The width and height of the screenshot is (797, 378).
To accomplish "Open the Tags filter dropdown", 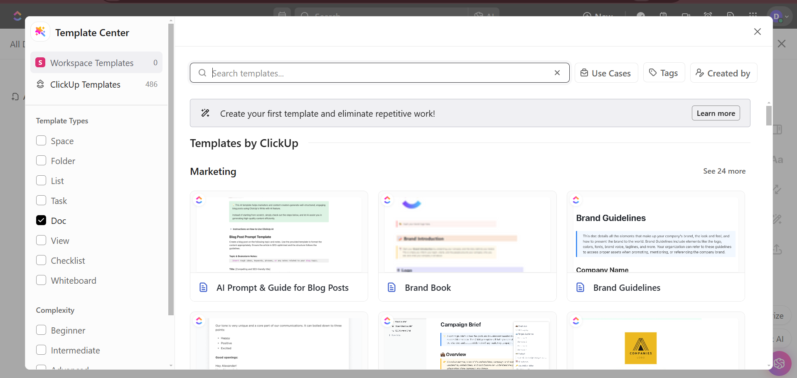I will point(664,73).
